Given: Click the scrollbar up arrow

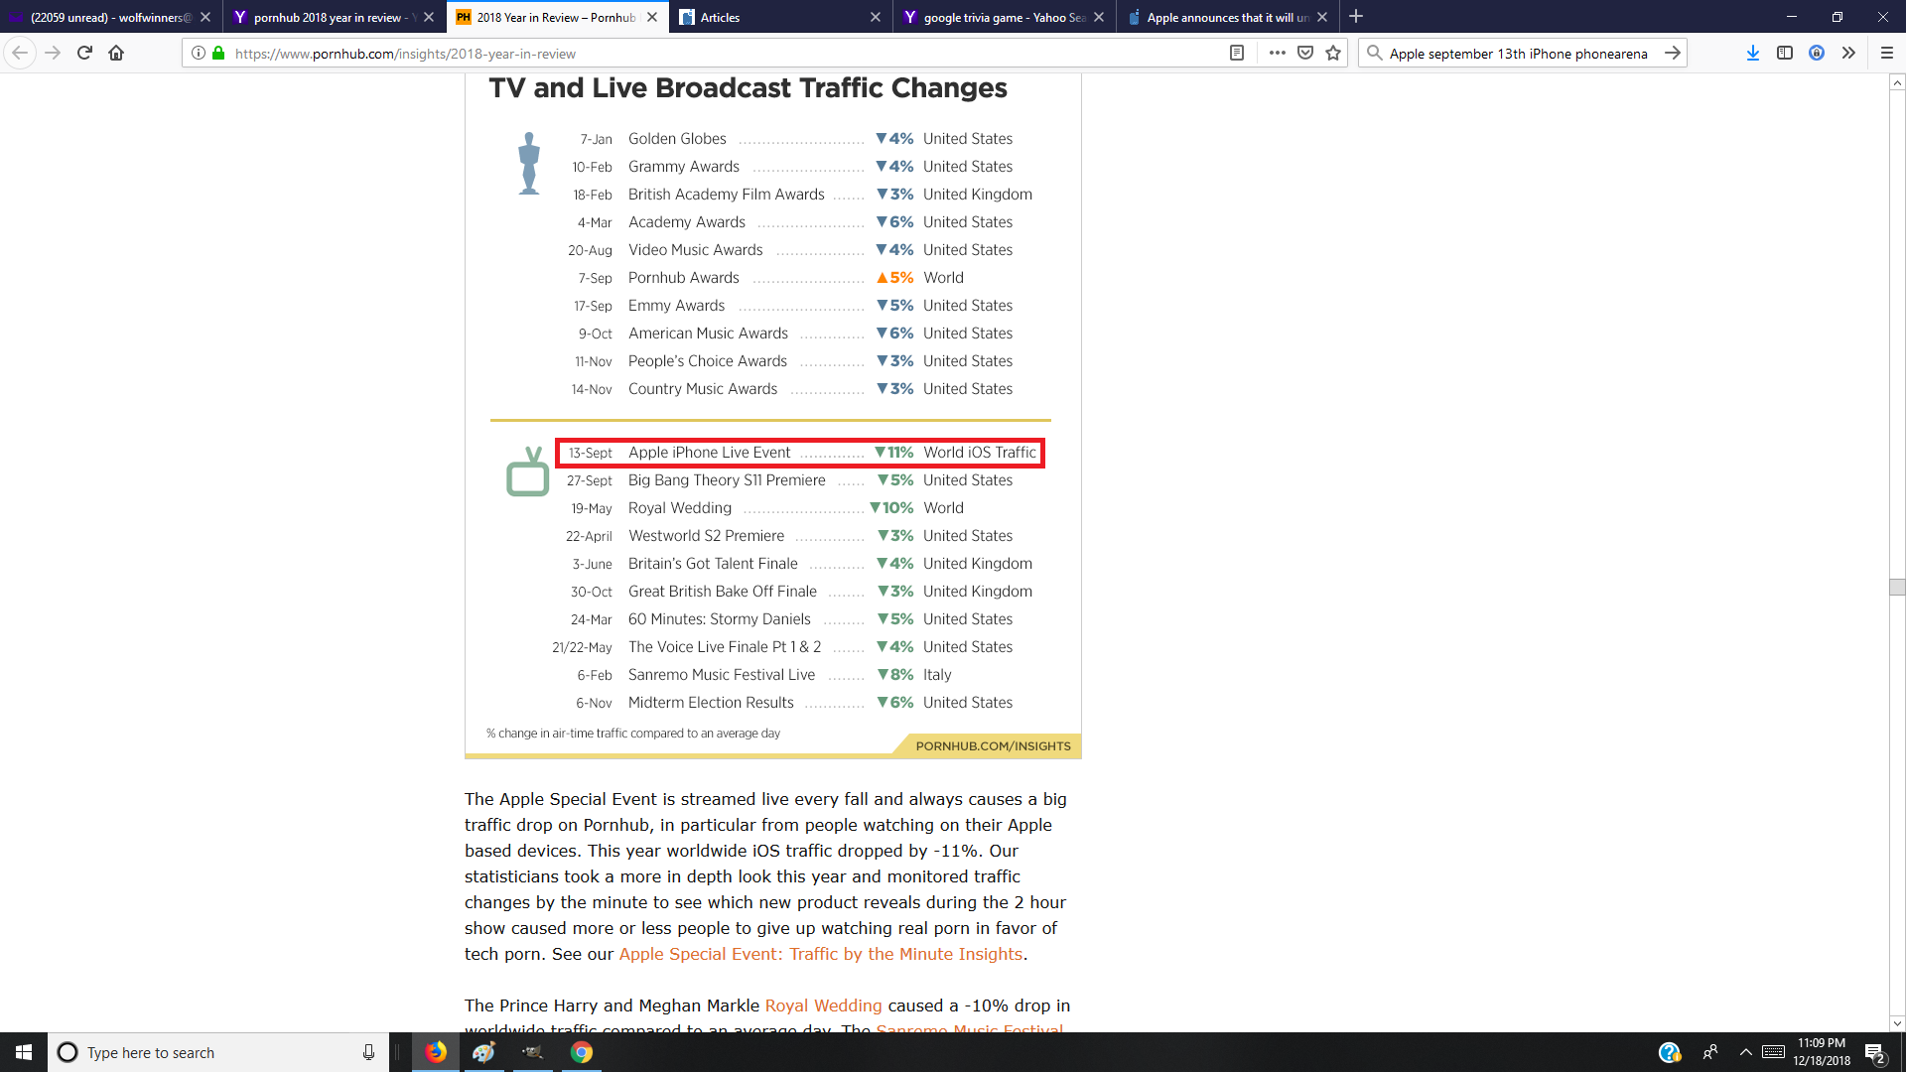Looking at the screenshot, I should (x=1897, y=82).
